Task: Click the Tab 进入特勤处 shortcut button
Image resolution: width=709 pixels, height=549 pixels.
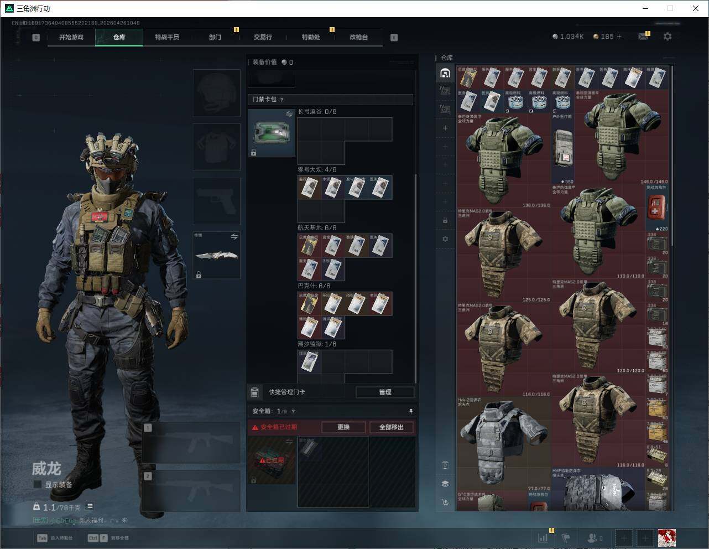Action: (55, 538)
